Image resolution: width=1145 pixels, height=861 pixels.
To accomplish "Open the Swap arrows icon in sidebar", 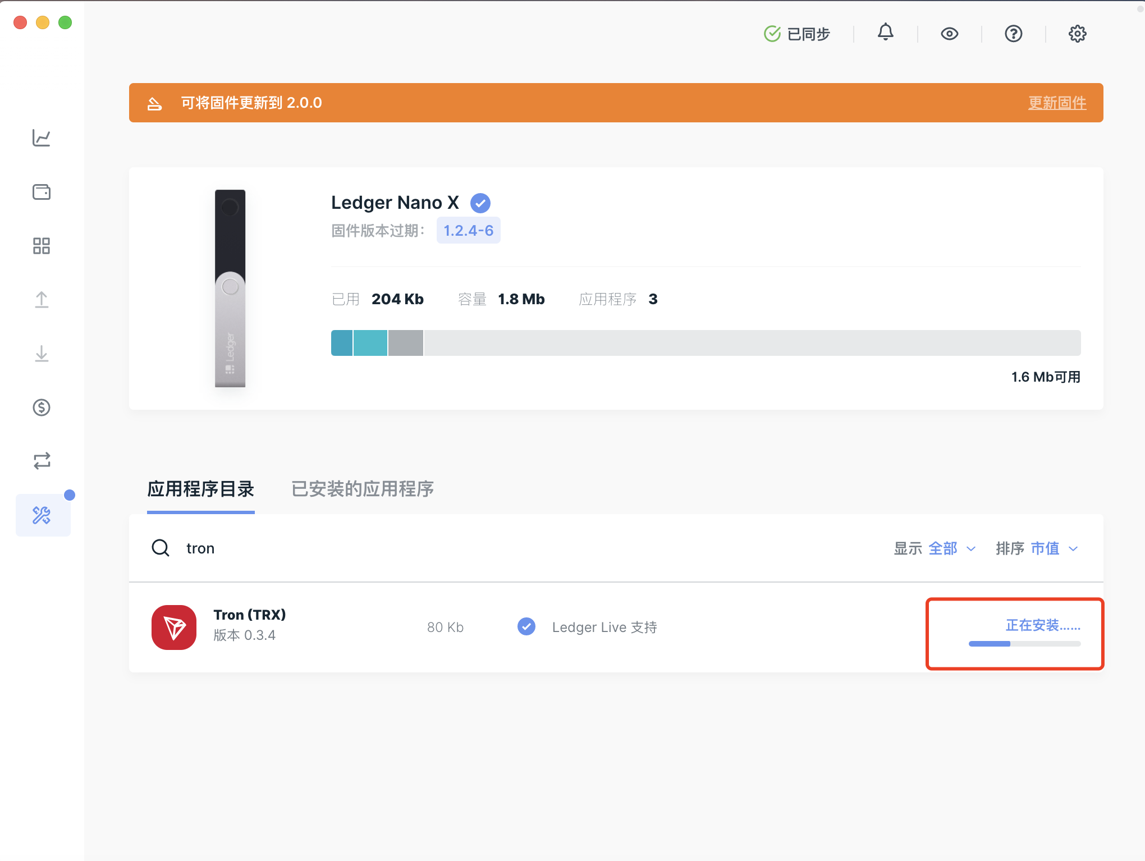I will 42,461.
